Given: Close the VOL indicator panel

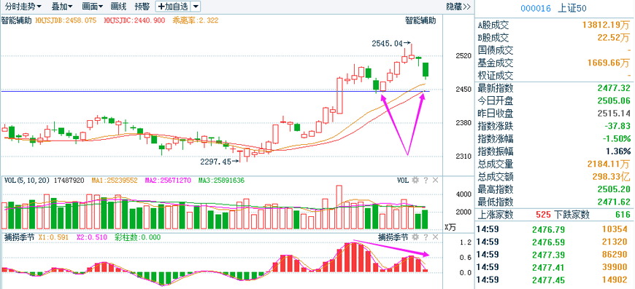Looking at the screenshot, I should [435, 180].
